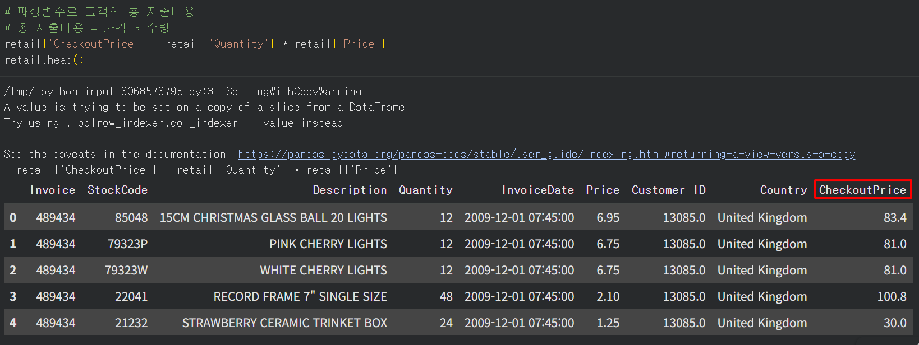Select cell '15CM CHRISTMAS GLASS BALL 20 LIGHTS'
919x345 pixels.
point(273,217)
